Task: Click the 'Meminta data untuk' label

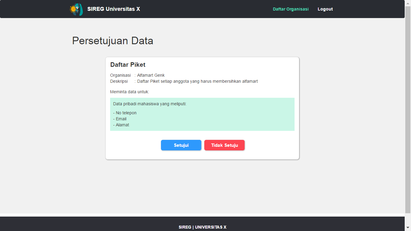Action: (x=130, y=92)
